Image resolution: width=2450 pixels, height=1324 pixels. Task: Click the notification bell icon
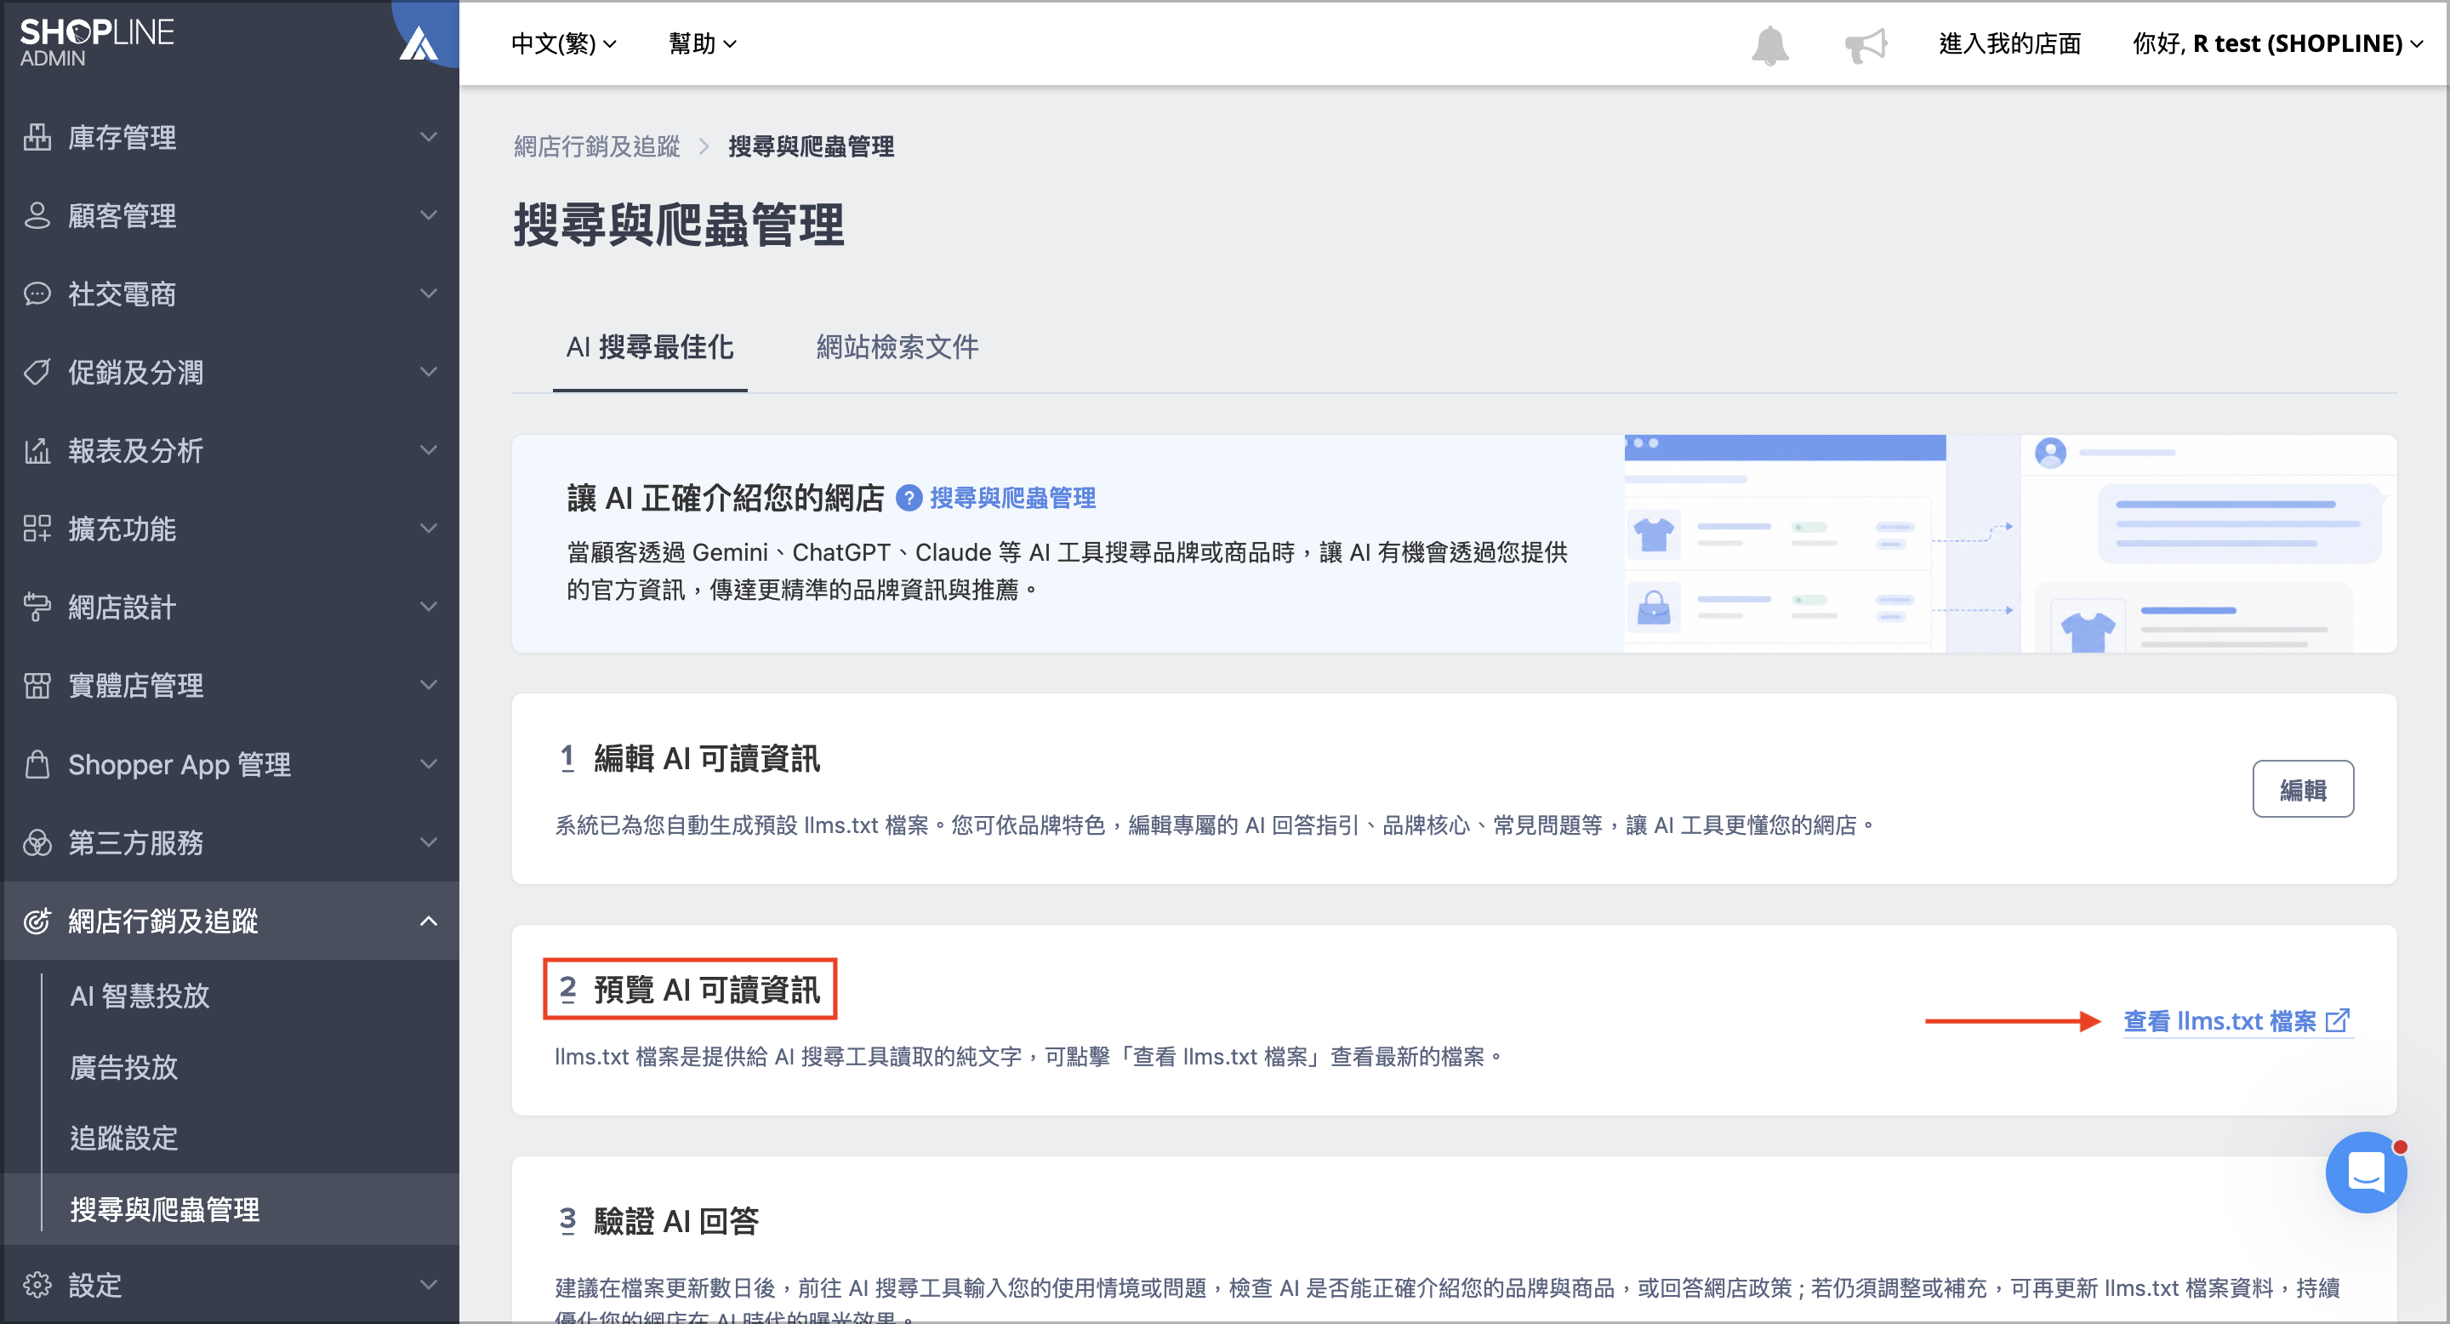click(1769, 45)
